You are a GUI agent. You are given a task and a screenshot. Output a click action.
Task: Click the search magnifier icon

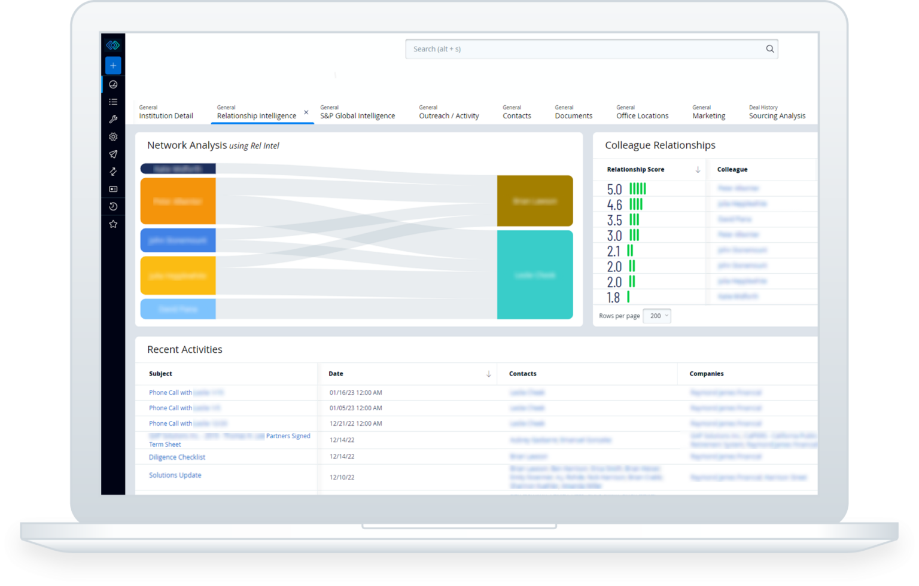point(770,49)
